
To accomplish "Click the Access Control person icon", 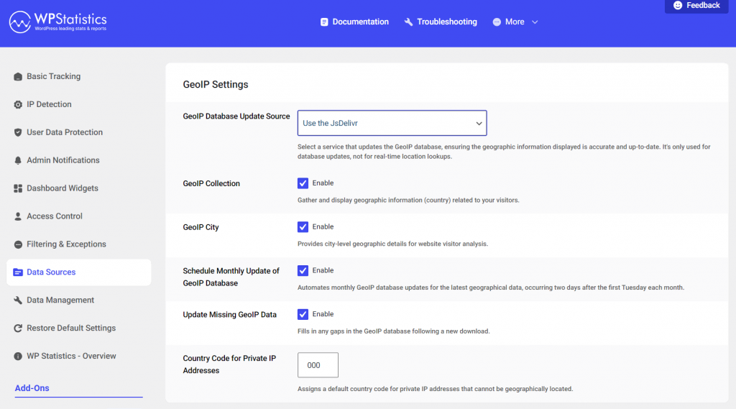I will click(x=18, y=216).
